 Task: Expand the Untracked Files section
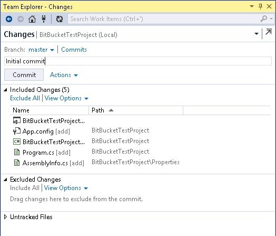point(5,217)
